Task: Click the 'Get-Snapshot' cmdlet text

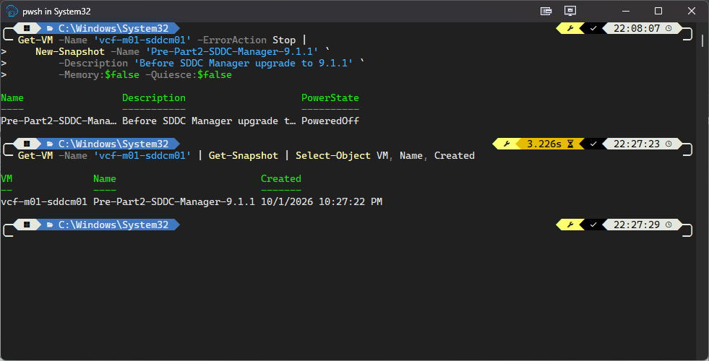Action: [244, 155]
